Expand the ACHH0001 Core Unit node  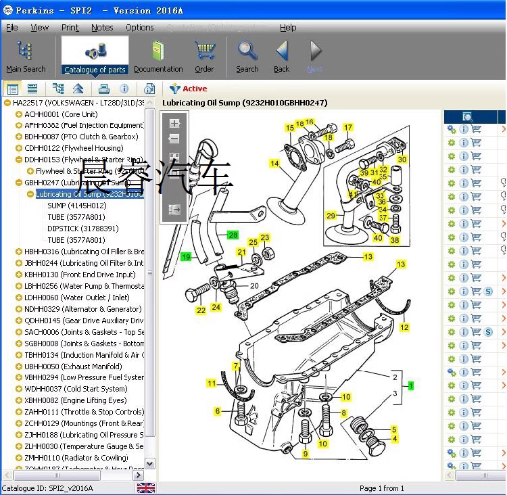coord(19,114)
